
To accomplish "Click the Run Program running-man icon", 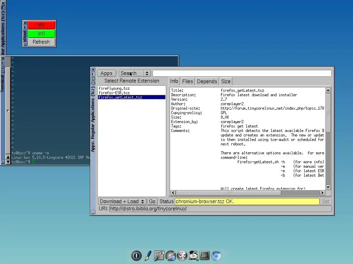I will (182, 256).
